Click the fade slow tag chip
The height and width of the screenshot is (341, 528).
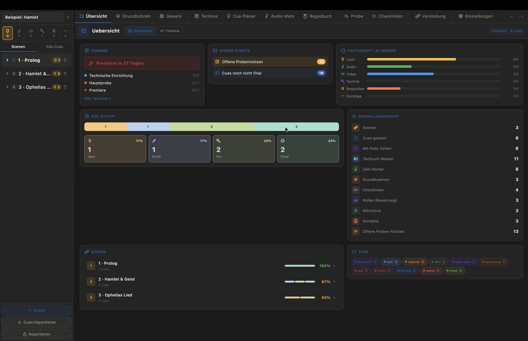[464, 262]
